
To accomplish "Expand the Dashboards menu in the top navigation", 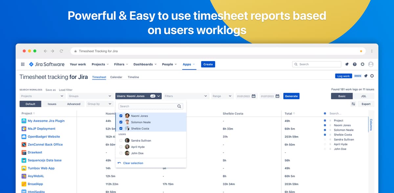I will point(145,64).
